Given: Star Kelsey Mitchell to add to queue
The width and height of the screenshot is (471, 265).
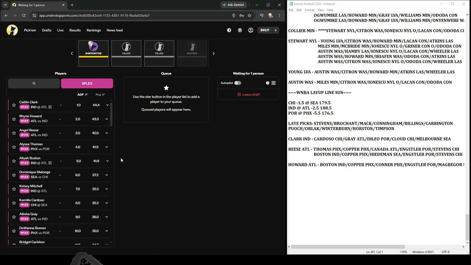Looking at the screenshot, I should (14, 189).
